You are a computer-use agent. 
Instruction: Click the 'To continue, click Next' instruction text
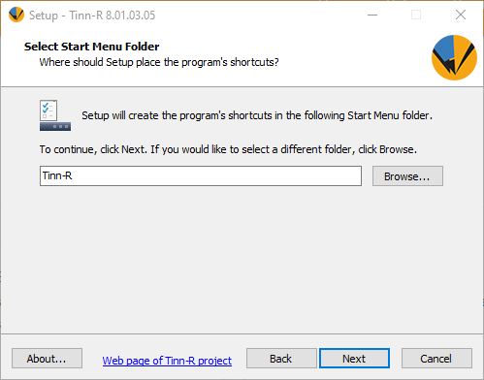click(228, 149)
